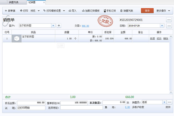Open 打印模板设置 print template settings
Screen dimensions: 174x116
pos(52,11)
